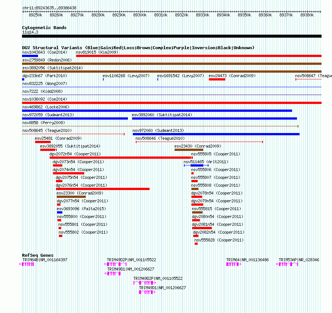Click the nsv1043643 (Coe2014) variant label
Screen dimensions: 332x313
tap(45, 52)
